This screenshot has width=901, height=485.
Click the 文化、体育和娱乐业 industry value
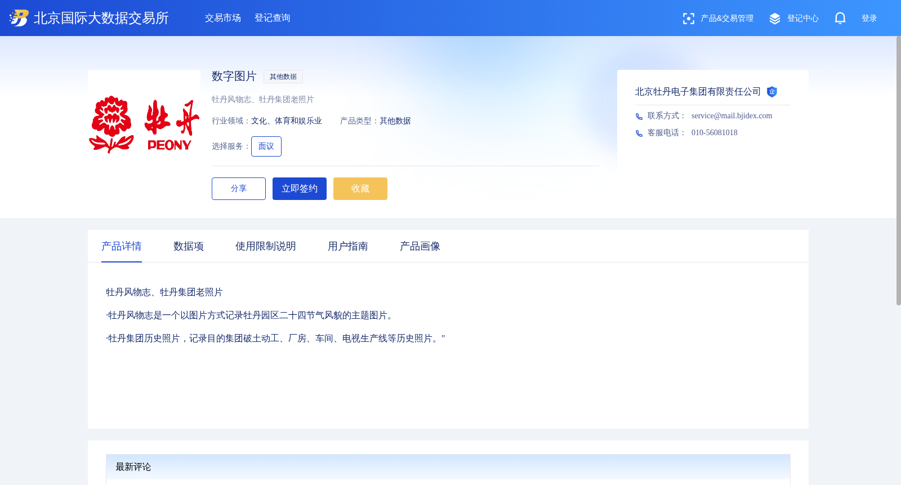pos(287,121)
